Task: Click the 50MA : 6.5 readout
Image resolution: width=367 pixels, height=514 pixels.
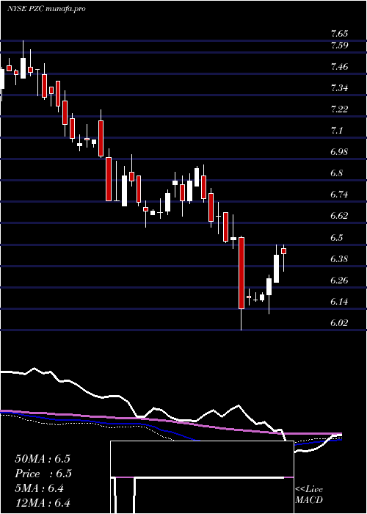Action: click(43, 459)
